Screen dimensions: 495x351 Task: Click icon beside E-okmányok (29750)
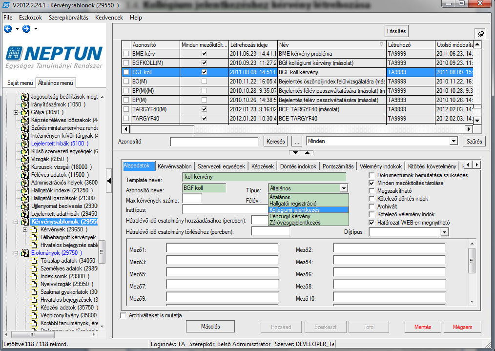[x=25, y=253]
